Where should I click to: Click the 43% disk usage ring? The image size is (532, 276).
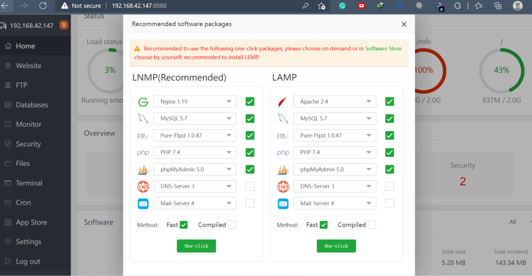(501, 71)
